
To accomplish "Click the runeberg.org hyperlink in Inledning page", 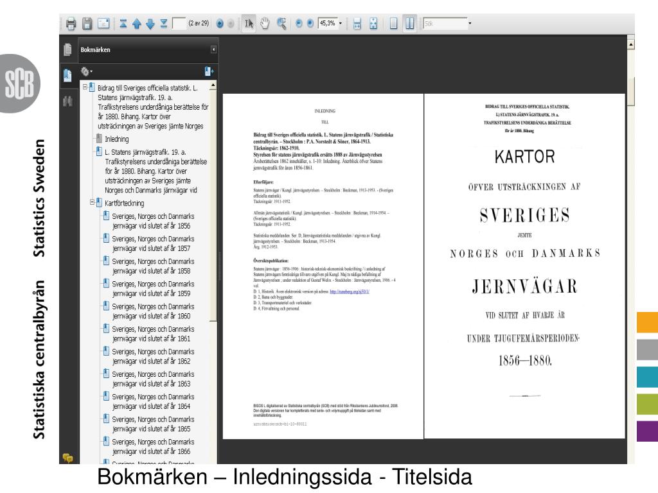I will click(349, 291).
